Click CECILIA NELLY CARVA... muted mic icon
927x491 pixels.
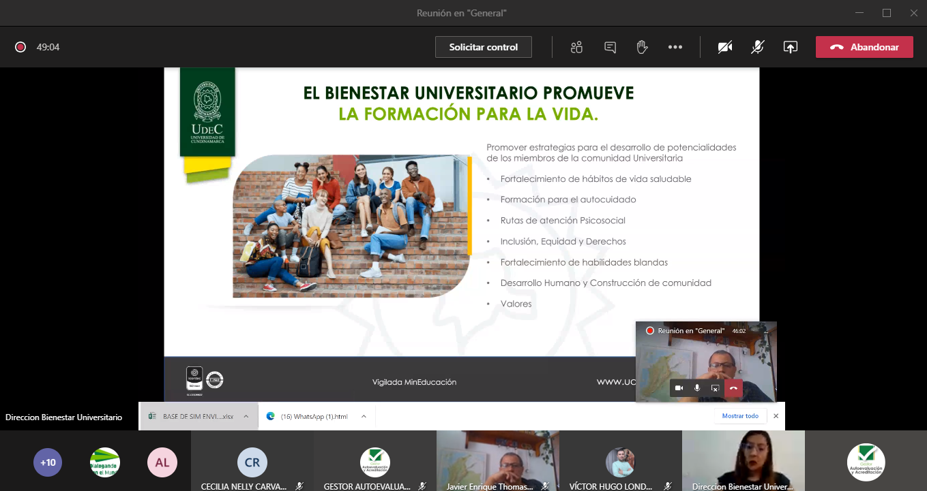(x=299, y=486)
